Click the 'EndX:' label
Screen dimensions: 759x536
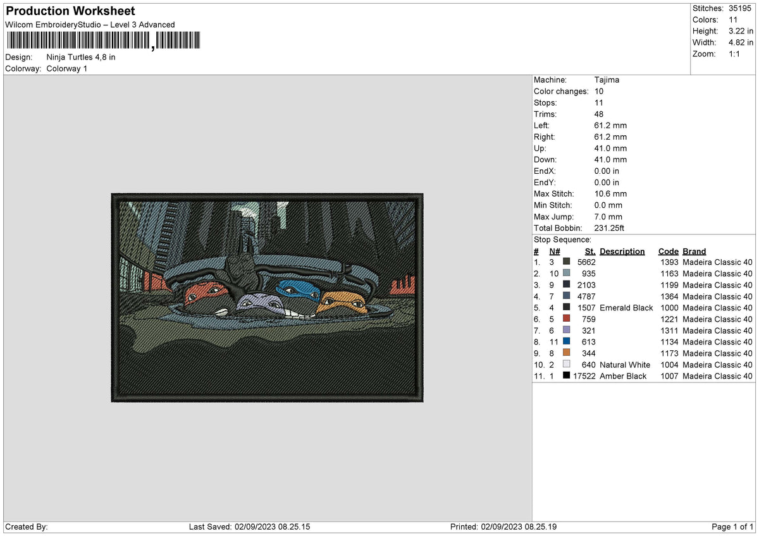coord(545,171)
